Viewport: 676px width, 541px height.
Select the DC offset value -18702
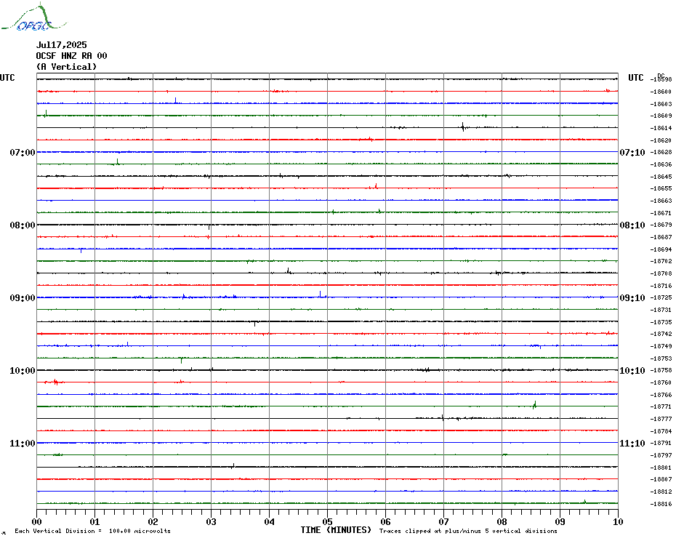pyautogui.click(x=661, y=262)
